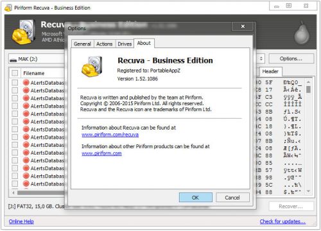321x231 pixels.
Task: Toggle the select-all checkbox beside Filename
Action: [x=15, y=73]
